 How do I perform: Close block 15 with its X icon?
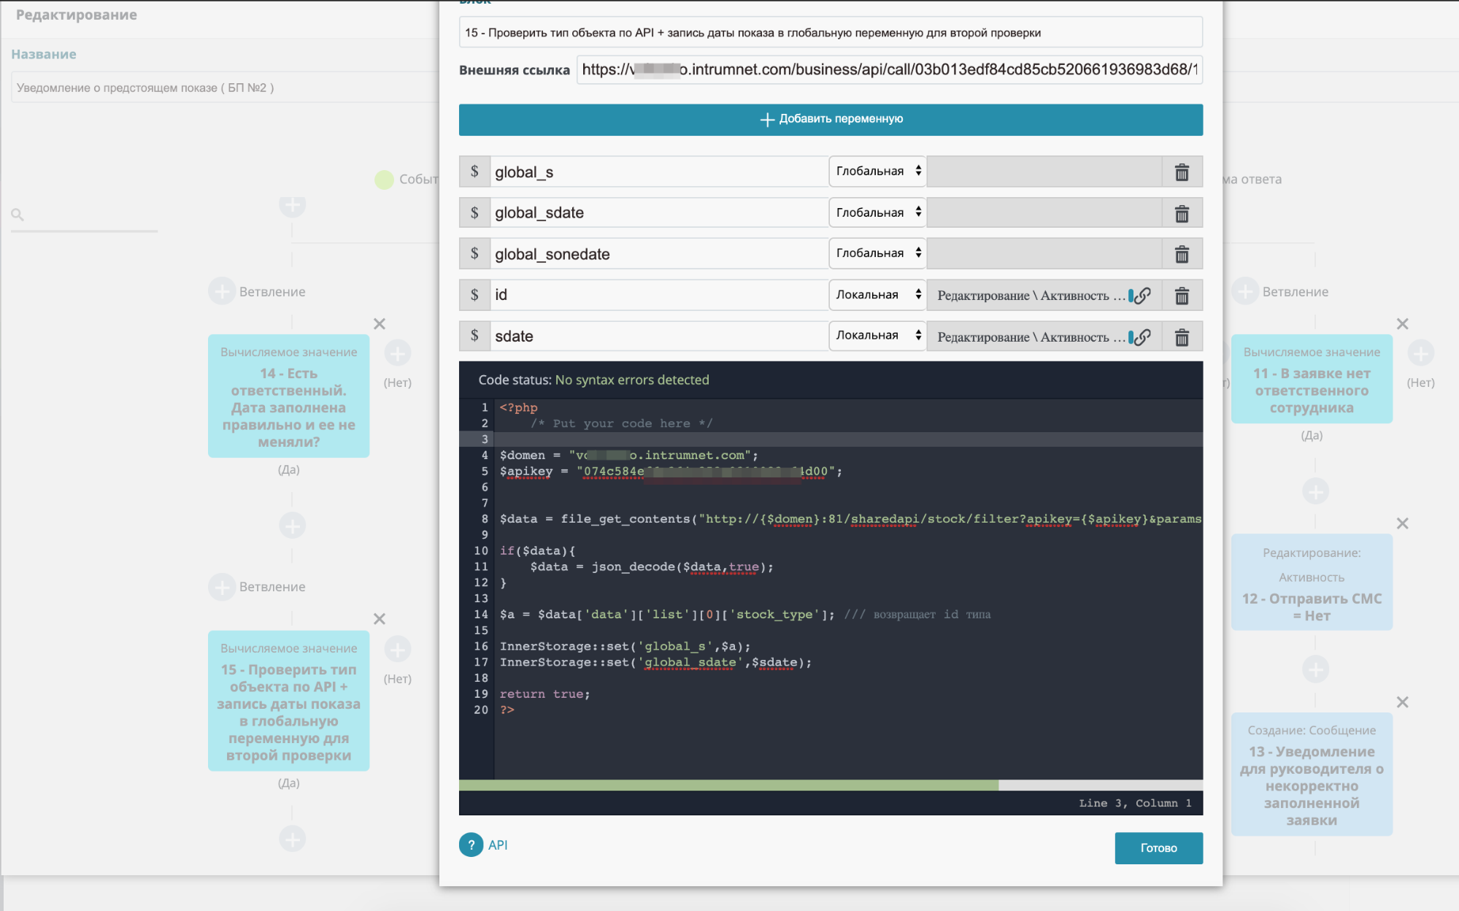pyautogui.click(x=380, y=619)
